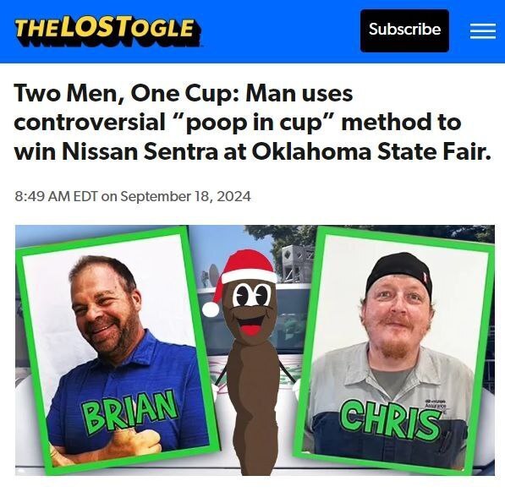This screenshot has width=505, height=492.
Task: Open the hamburger navigation menu
Action: 482,31
